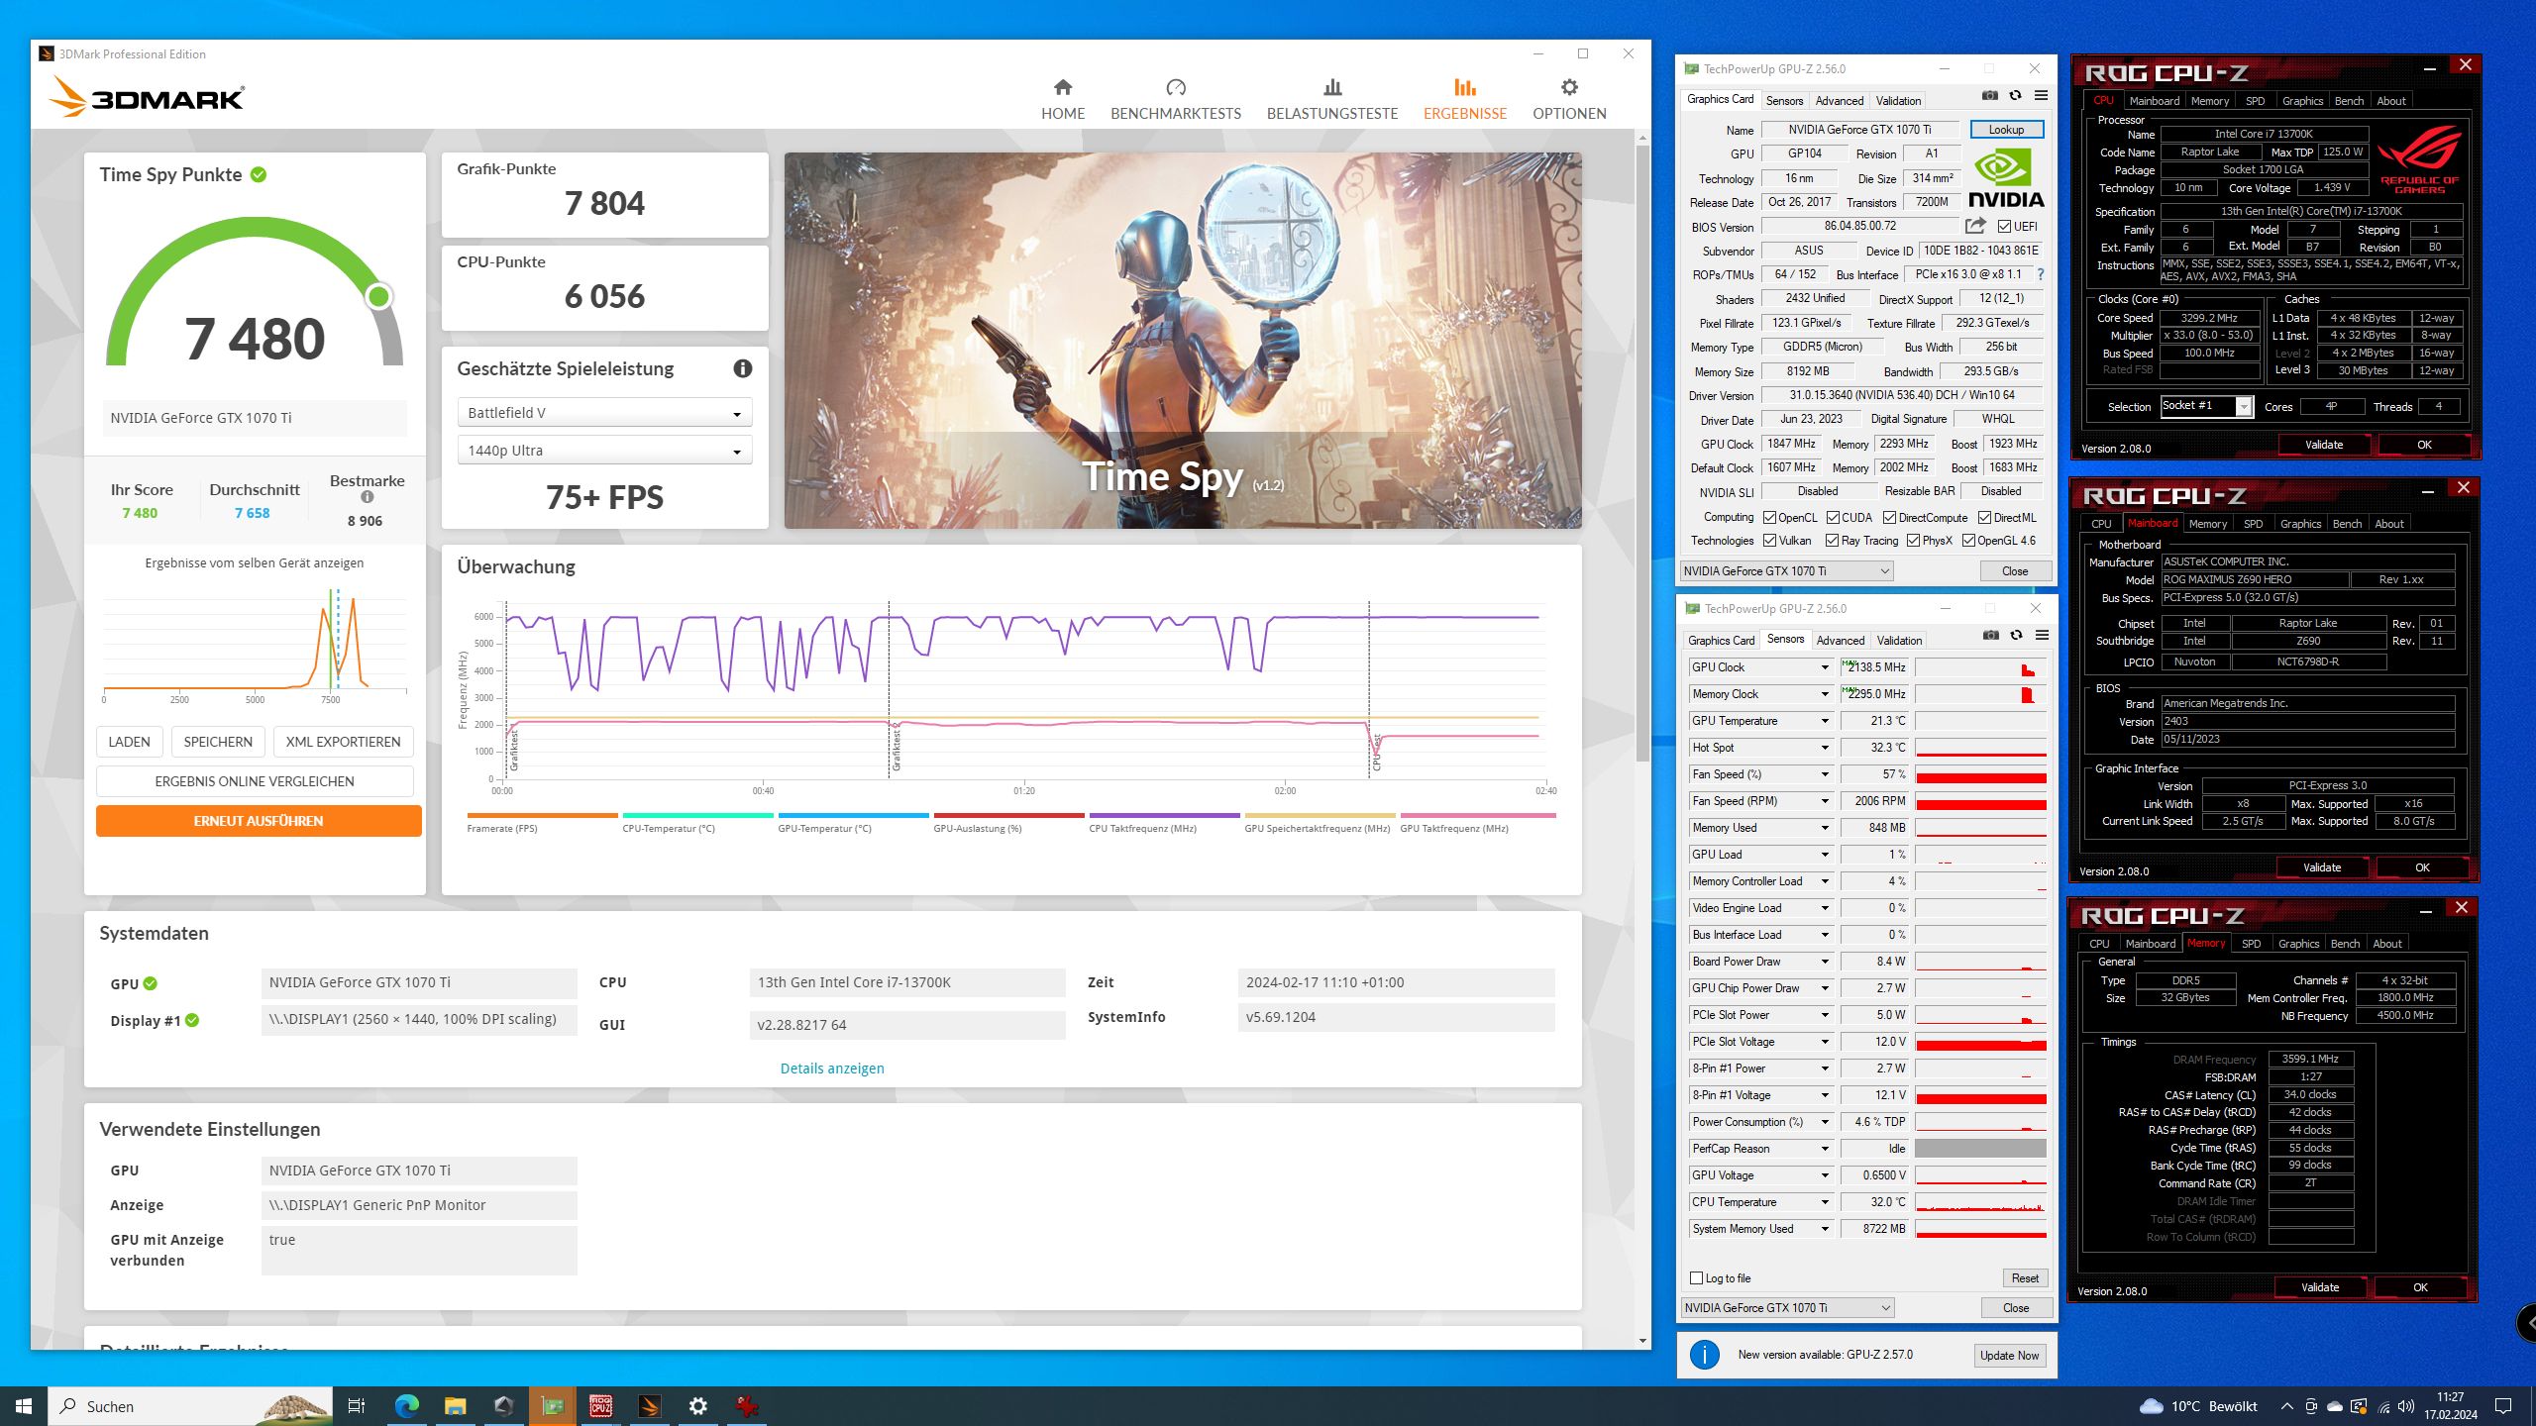Open the Battlefield V game dropdown

[604, 413]
